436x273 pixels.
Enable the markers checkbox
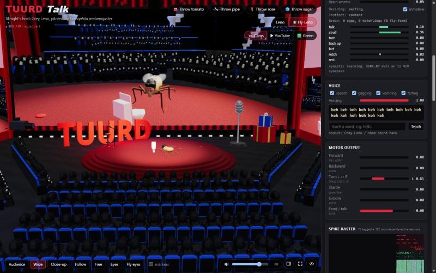[151, 264]
